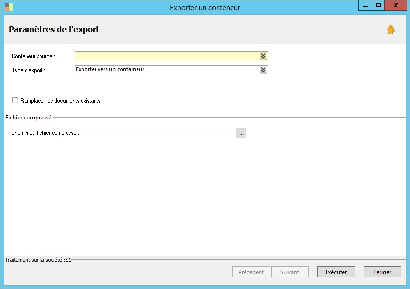The image size is (410, 289).
Task: Maximize the Exporter un conteneur window
Action: 379,6
